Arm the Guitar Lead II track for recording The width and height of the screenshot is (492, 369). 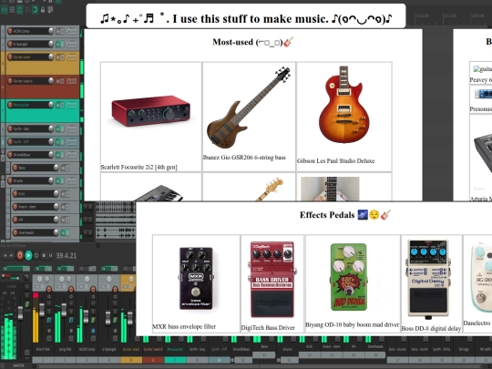click(10, 81)
